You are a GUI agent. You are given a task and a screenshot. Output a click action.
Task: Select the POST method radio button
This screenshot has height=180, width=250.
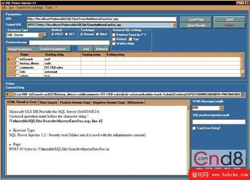[53, 34]
